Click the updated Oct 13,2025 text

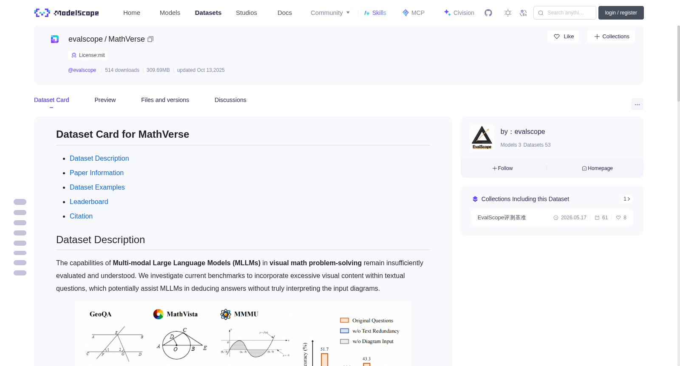[x=201, y=70]
